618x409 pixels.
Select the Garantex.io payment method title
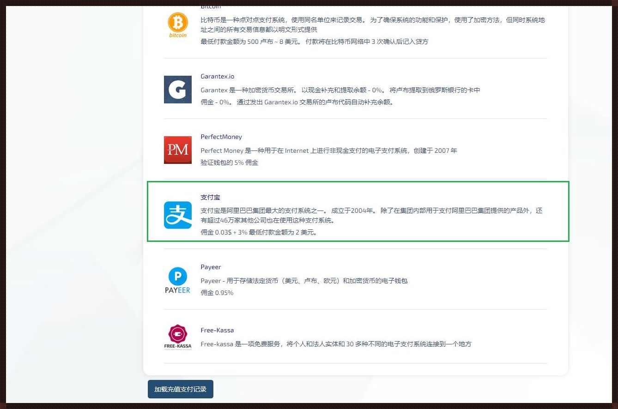pos(218,76)
